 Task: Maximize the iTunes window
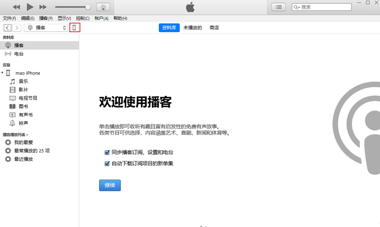(368, 3)
